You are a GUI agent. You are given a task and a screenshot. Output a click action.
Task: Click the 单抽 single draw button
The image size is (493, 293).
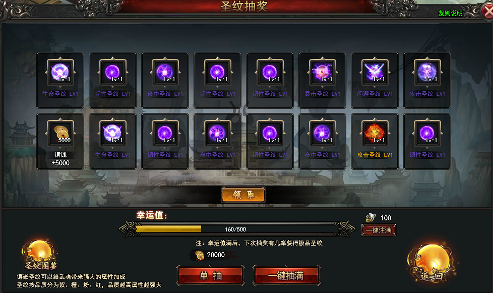point(211,275)
